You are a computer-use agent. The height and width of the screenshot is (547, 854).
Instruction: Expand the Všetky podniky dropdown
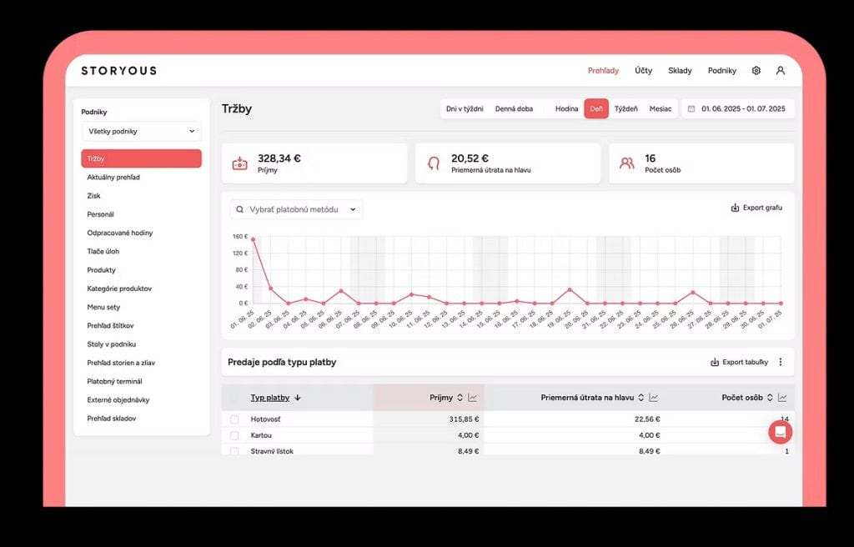pyautogui.click(x=141, y=132)
